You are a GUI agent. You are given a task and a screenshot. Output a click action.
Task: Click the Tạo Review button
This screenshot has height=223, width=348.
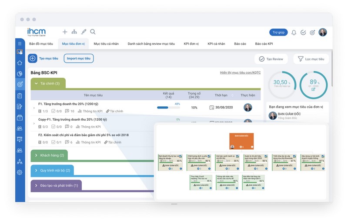click(x=271, y=59)
